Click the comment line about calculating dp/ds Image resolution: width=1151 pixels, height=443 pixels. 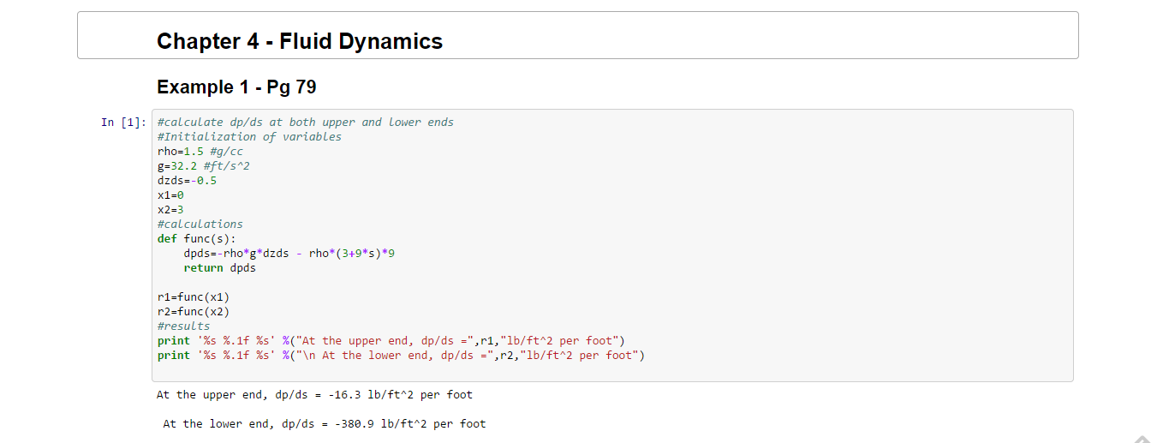click(x=305, y=123)
